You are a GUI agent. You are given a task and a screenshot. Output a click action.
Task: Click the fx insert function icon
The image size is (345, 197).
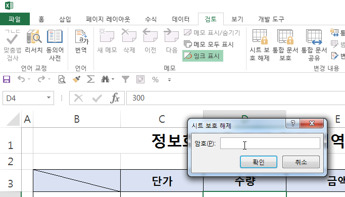coord(115,98)
